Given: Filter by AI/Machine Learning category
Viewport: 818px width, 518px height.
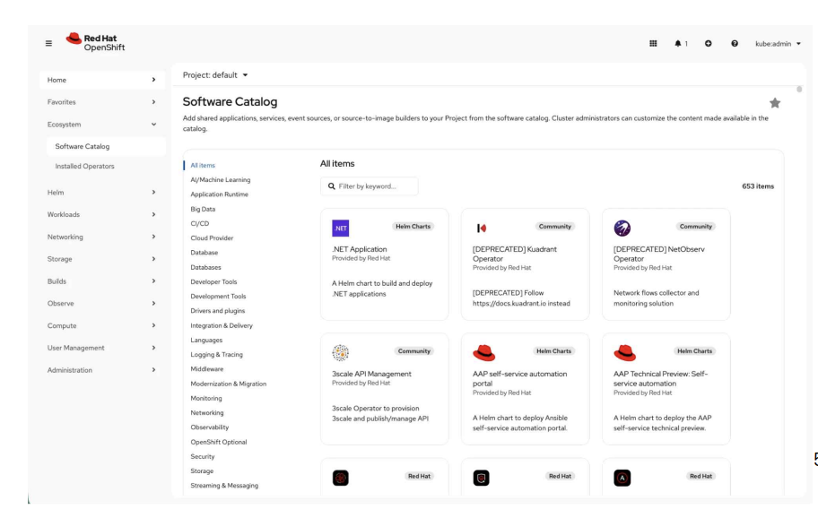Looking at the screenshot, I should tap(220, 180).
